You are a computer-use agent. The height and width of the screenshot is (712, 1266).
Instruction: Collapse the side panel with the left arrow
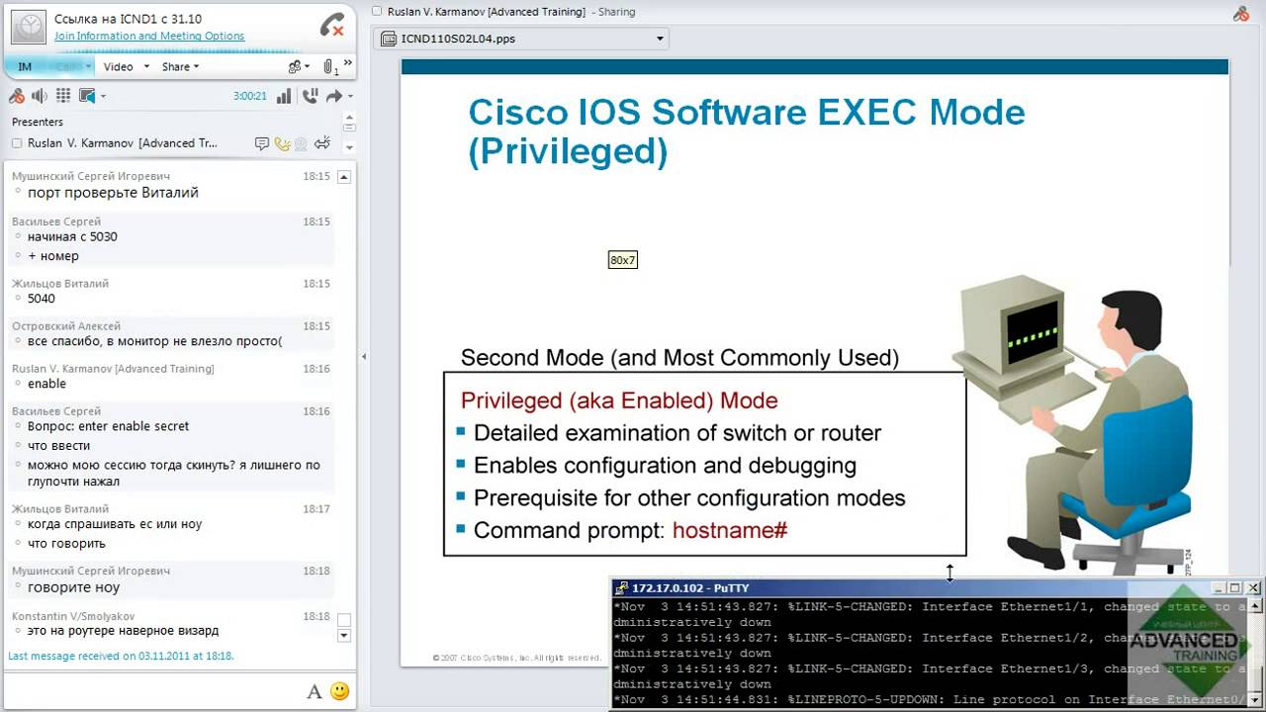click(363, 357)
